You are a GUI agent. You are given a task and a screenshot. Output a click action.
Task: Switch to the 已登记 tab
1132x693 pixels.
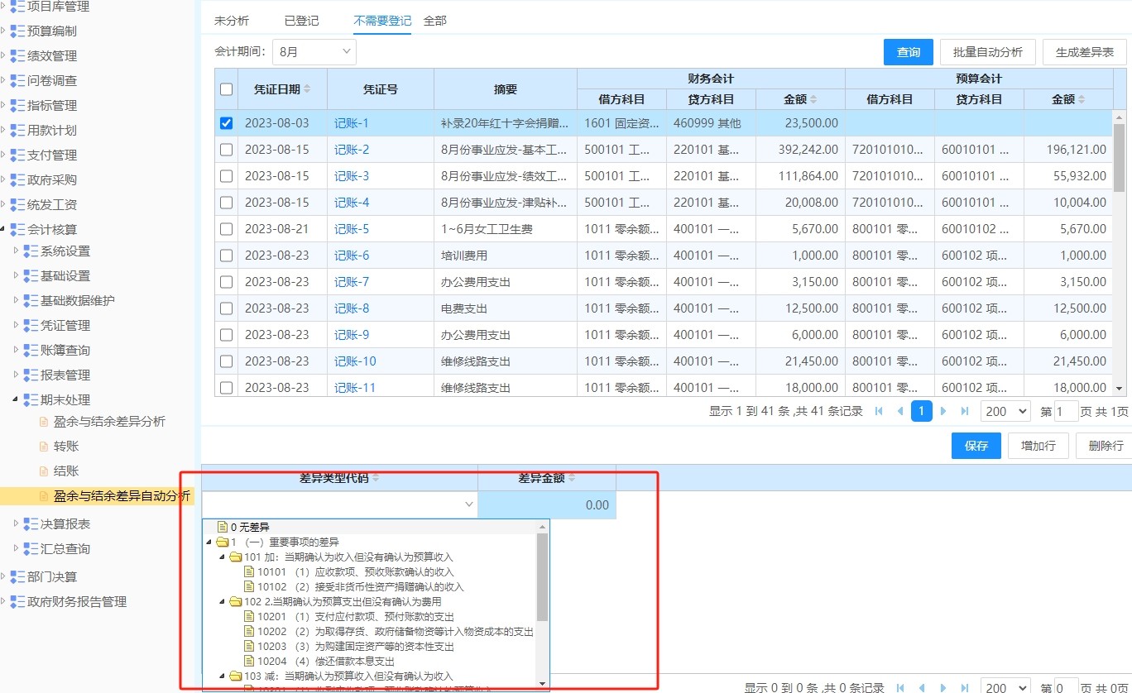301,21
